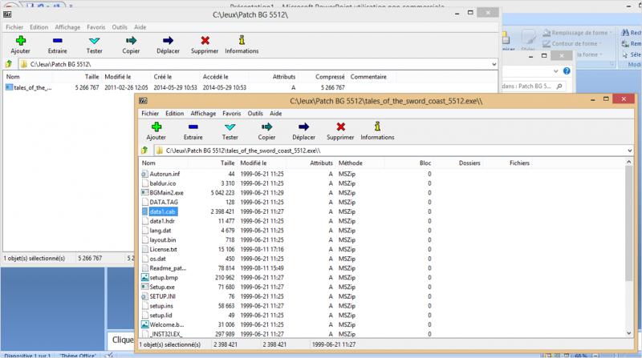
Task: Click Contour de forme in PowerPoint ribbon
Action: point(572,43)
